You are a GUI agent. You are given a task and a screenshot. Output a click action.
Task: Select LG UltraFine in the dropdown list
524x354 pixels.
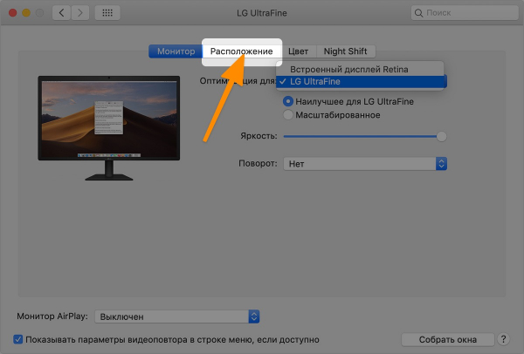[362, 81]
